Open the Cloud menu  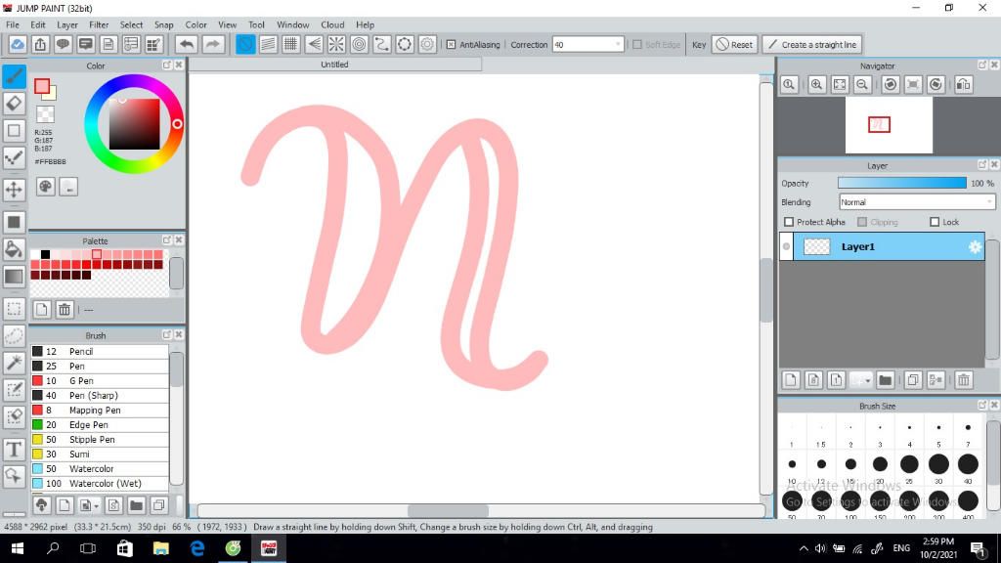coord(332,24)
